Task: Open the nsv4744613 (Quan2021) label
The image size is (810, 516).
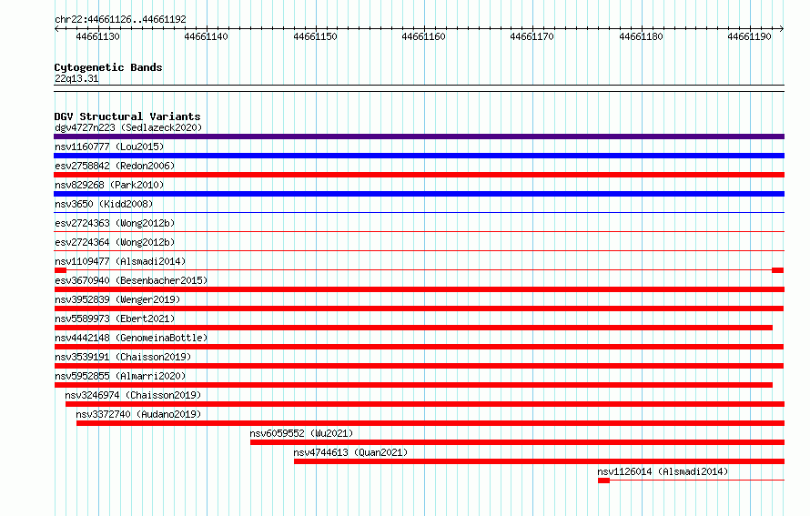Action: click(x=350, y=452)
